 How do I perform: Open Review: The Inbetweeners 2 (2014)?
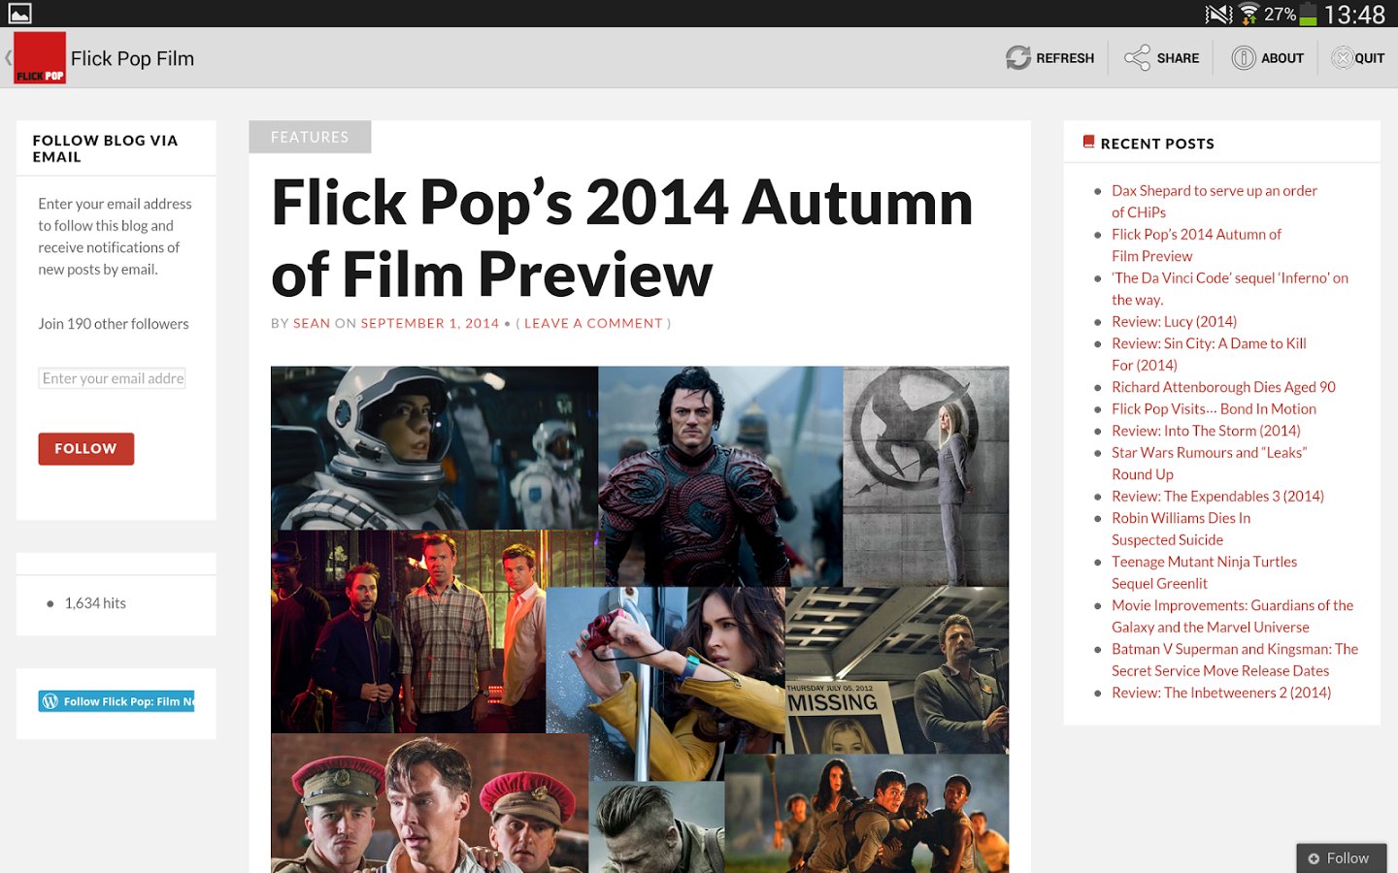(x=1221, y=693)
